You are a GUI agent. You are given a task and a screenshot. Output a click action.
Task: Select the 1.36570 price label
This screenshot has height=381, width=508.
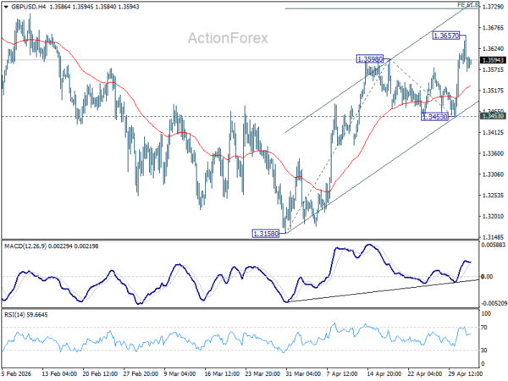[446, 36]
